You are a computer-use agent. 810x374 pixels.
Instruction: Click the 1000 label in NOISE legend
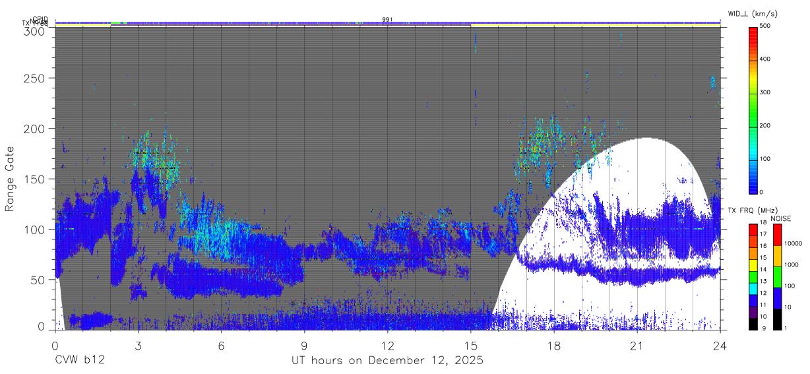[x=792, y=265]
